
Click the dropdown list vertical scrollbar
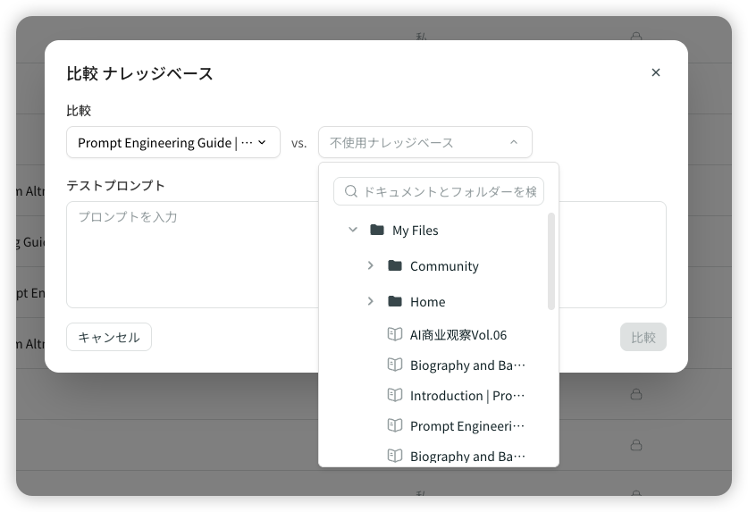pyautogui.click(x=551, y=261)
